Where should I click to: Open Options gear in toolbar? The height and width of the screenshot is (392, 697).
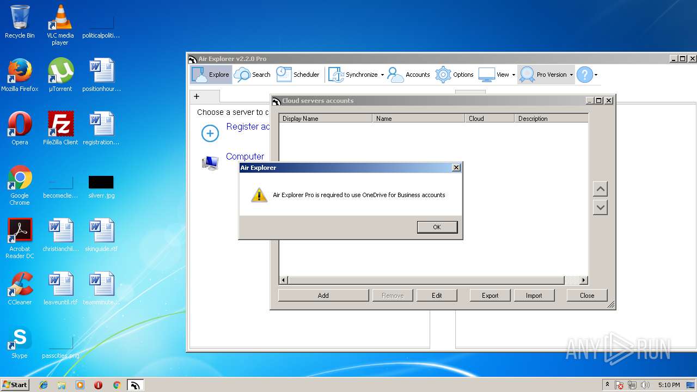[x=454, y=75]
